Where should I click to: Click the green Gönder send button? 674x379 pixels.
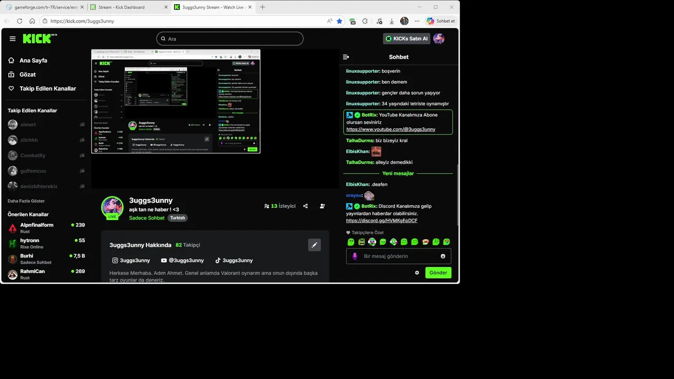(438, 273)
